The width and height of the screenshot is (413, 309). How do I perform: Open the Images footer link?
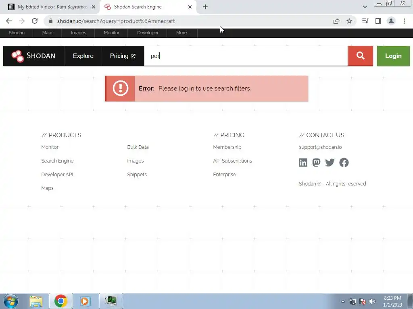(136, 161)
